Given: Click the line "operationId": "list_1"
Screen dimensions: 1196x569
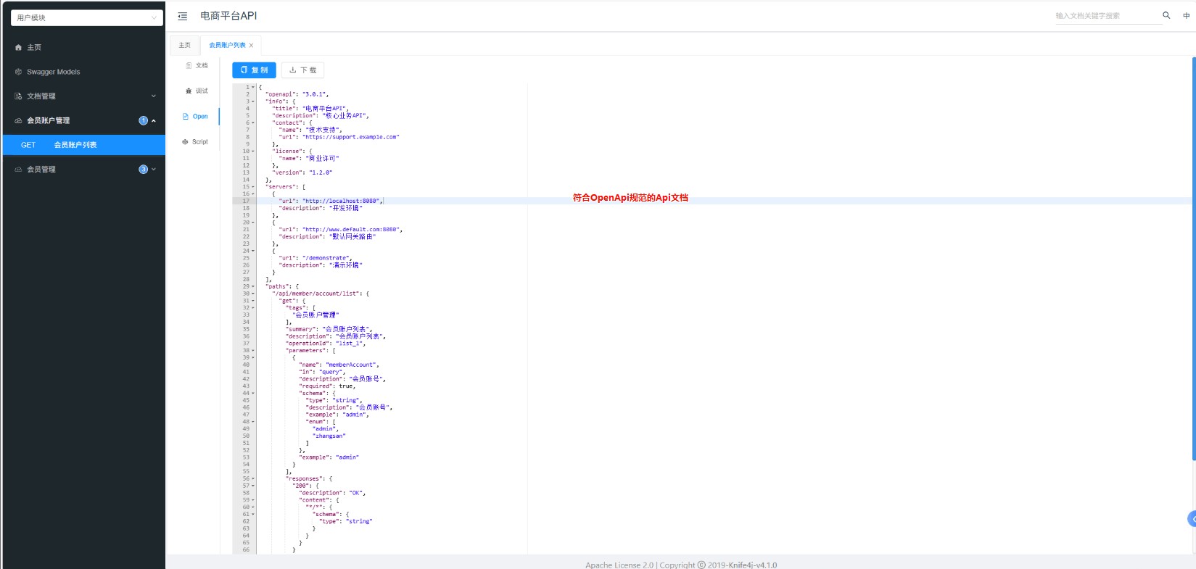Looking at the screenshot, I should tap(326, 344).
